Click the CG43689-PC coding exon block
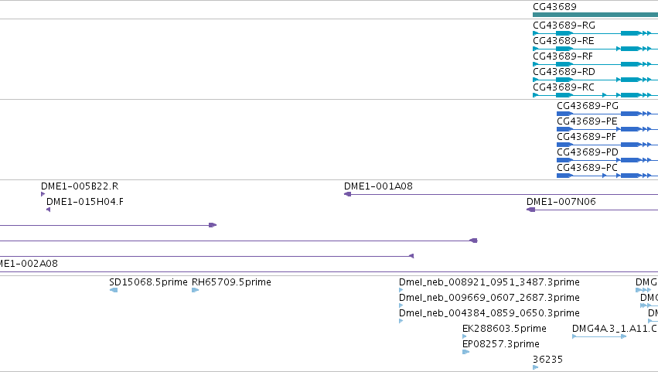This screenshot has width=658, height=372. 564,176
